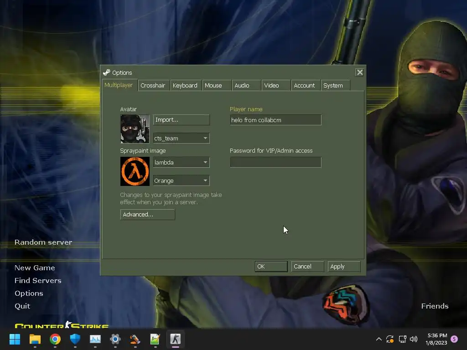
Task: Open Find Servers from main menu
Action: click(x=38, y=281)
